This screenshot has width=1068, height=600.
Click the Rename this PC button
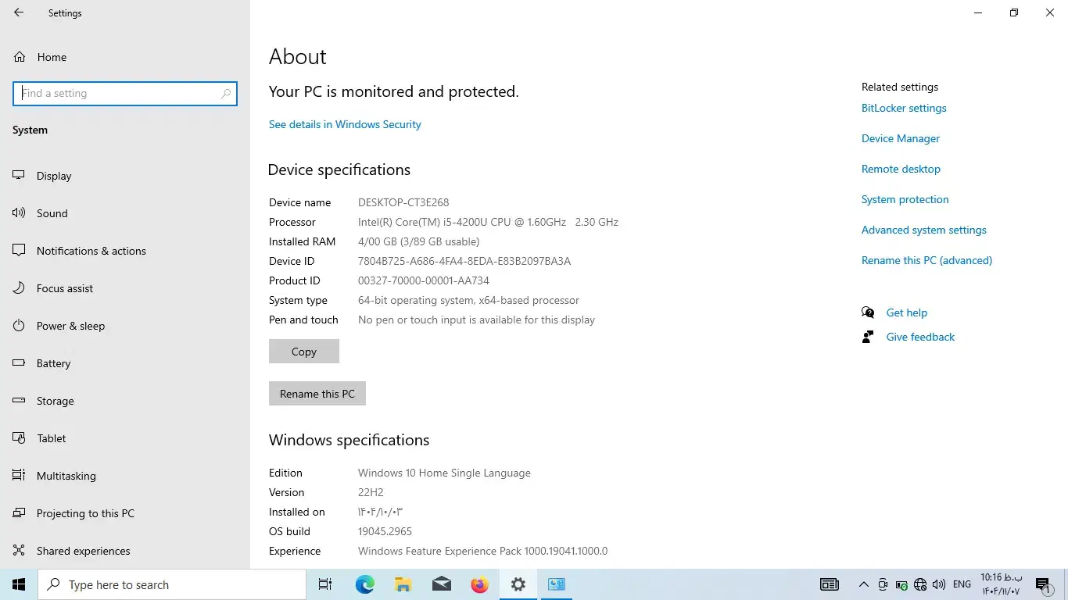tap(317, 394)
